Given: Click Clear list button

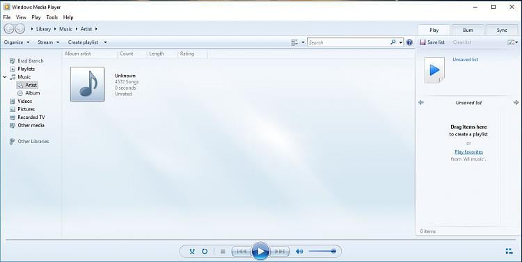Looking at the screenshot, I should (462, 42).
